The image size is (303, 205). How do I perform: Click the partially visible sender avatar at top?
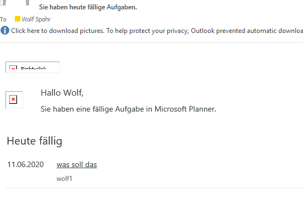(15, 3)
